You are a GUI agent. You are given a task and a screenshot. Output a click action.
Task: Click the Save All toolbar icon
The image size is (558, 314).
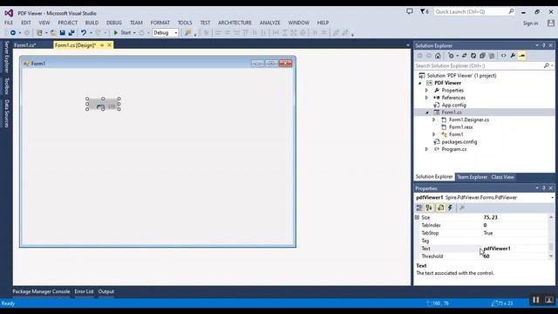coord(71,33)
